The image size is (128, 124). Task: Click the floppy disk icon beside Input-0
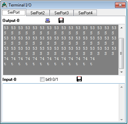point(79,79)
